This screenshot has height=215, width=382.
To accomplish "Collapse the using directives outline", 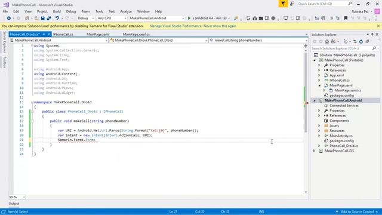I will [32, 46].
